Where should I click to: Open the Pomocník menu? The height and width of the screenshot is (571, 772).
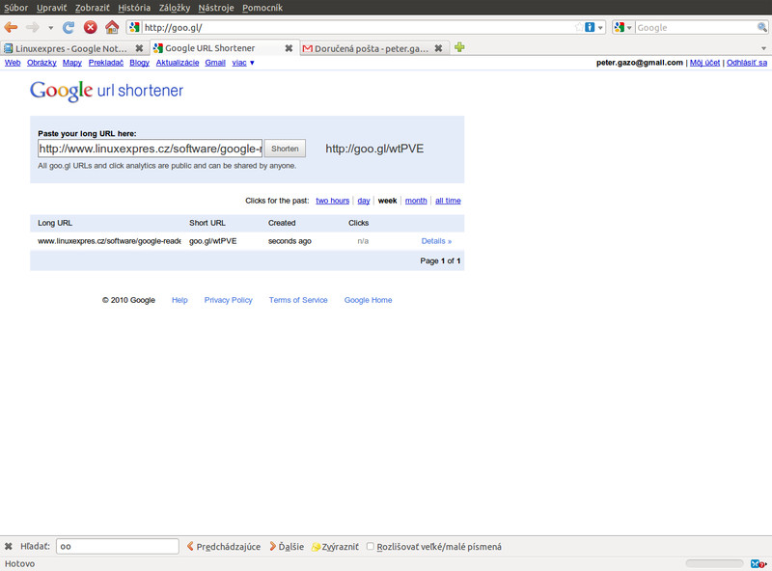pos(262,8)
